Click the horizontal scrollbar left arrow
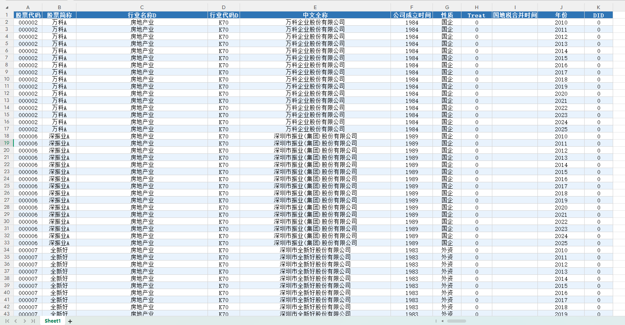 [442, 321]
